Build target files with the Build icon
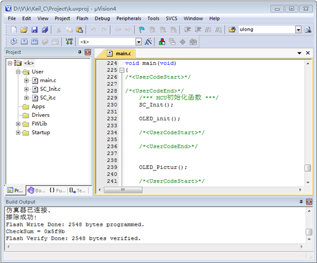The height and width of the screenshot is (263, 317). [x=24, y=42]
